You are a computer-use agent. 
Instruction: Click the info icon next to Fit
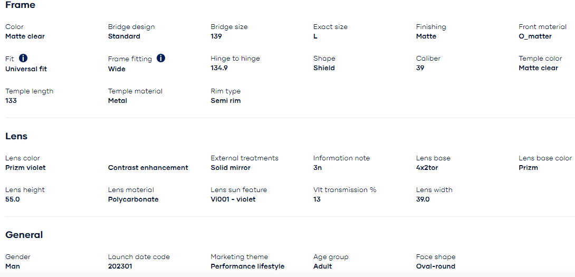tap(23, 58)
